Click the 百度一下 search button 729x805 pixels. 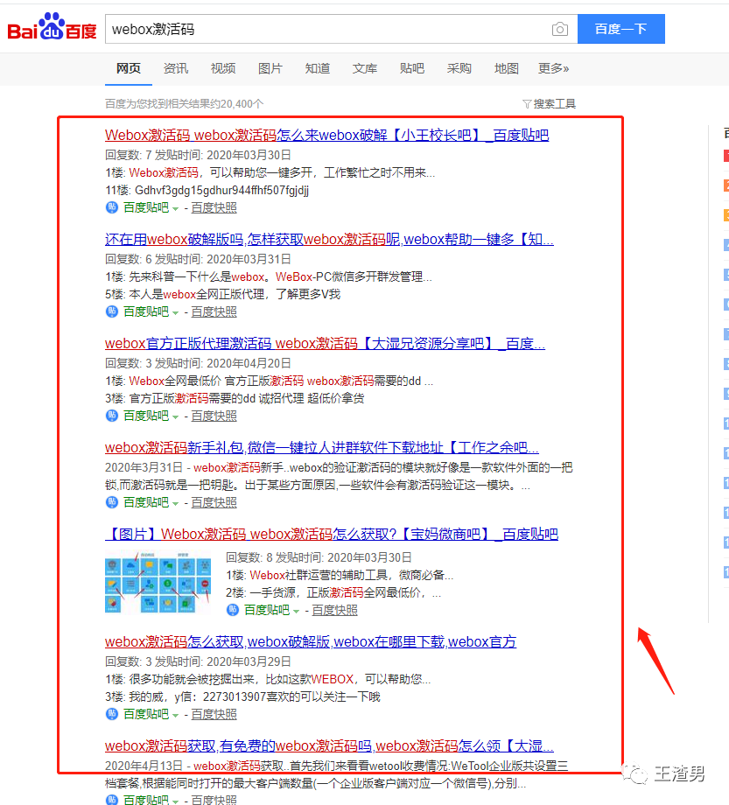[x=620, y=29]
